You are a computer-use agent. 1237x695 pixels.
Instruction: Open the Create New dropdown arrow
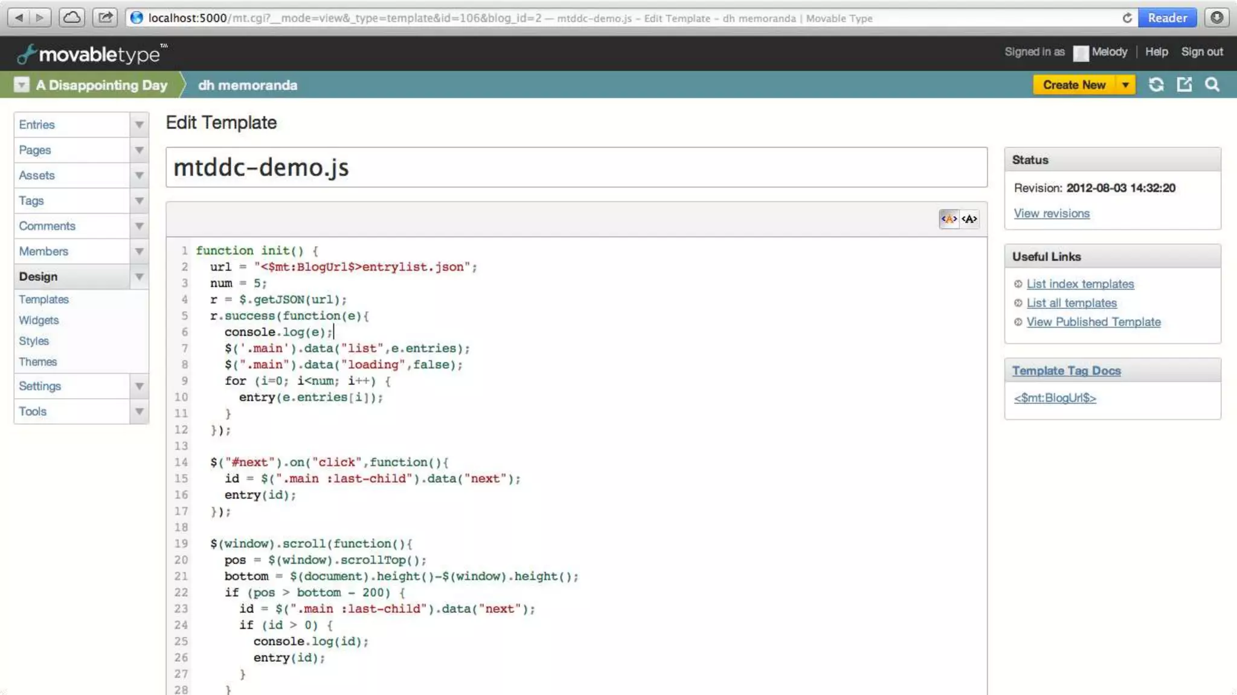point(1125,85)
